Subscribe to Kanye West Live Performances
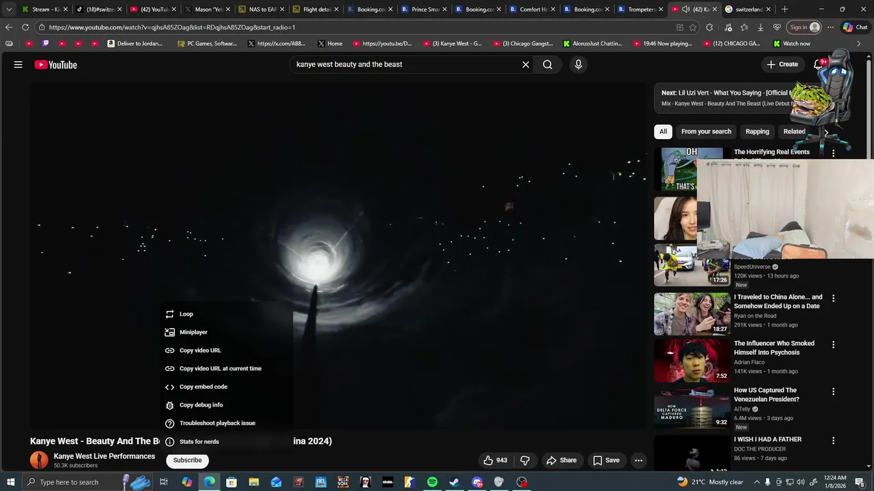 pyautogui.click(x=187, y=460)
